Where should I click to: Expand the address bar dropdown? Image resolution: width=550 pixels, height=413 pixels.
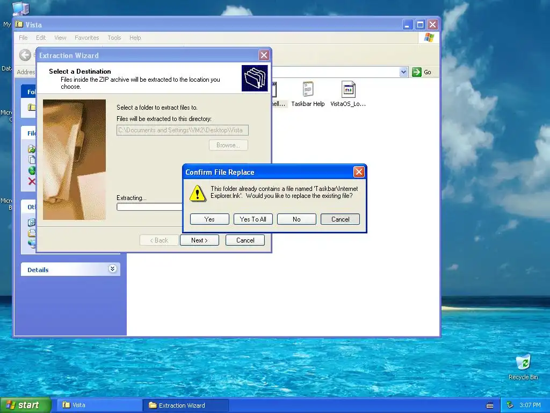pyautogui.click(x=403, y=72)
